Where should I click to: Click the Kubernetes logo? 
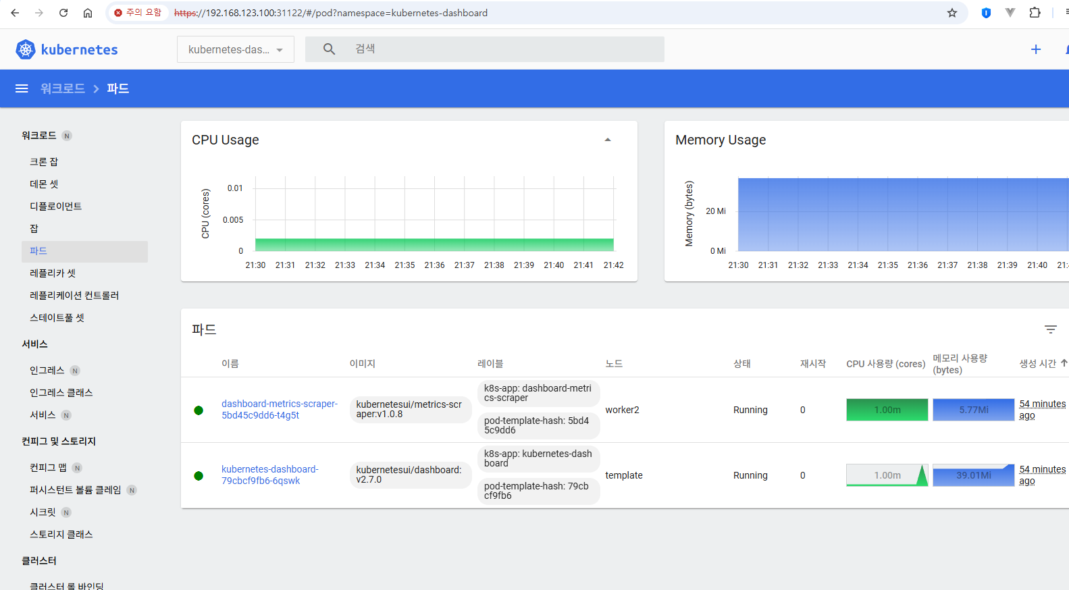coord(66,49)
